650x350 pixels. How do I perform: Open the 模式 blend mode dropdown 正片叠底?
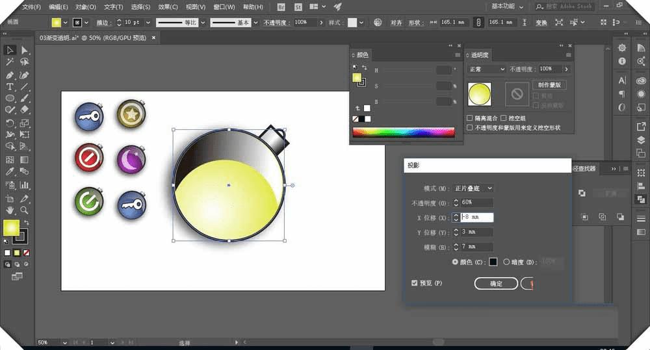(473, 188)
